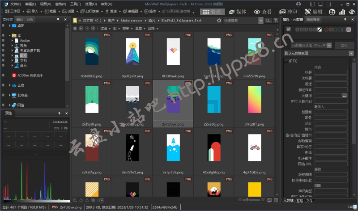The width and height of the screenshot is (358, 211).
Task: Switch to Develop mode (冲印)
Action: (288, 12)
